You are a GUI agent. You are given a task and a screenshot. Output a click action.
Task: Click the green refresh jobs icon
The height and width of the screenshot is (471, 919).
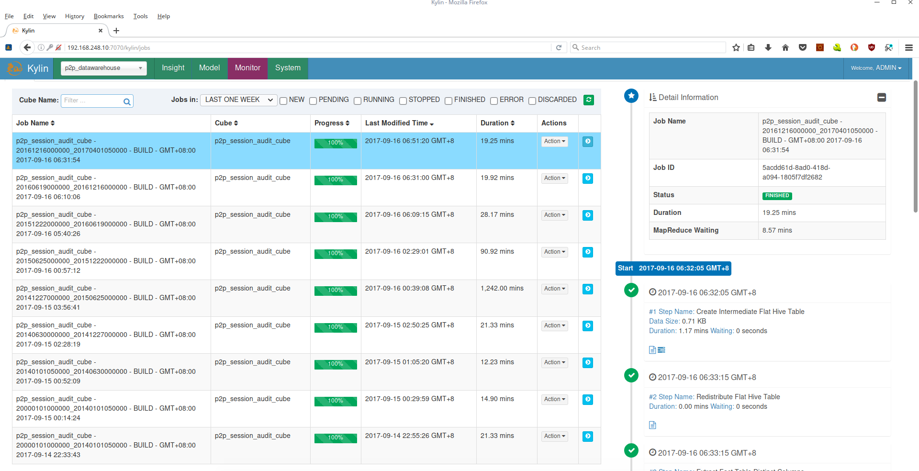point(589,100)
